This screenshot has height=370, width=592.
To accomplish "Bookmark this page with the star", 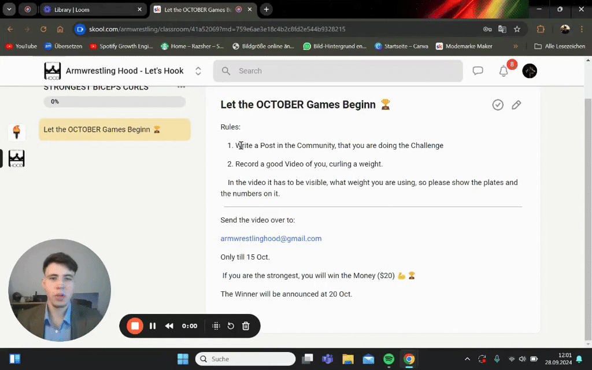I will 517,29.
